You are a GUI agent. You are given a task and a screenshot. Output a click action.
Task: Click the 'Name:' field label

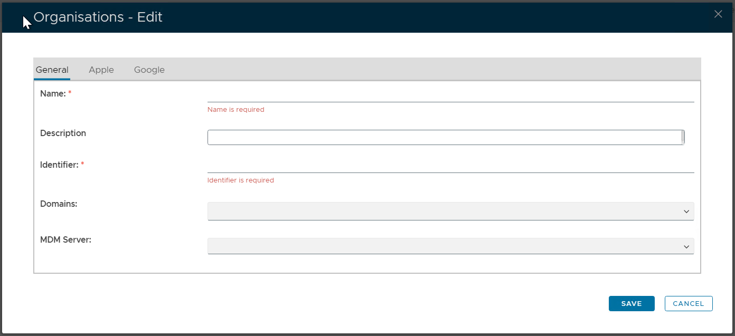[x=53, y=94]
